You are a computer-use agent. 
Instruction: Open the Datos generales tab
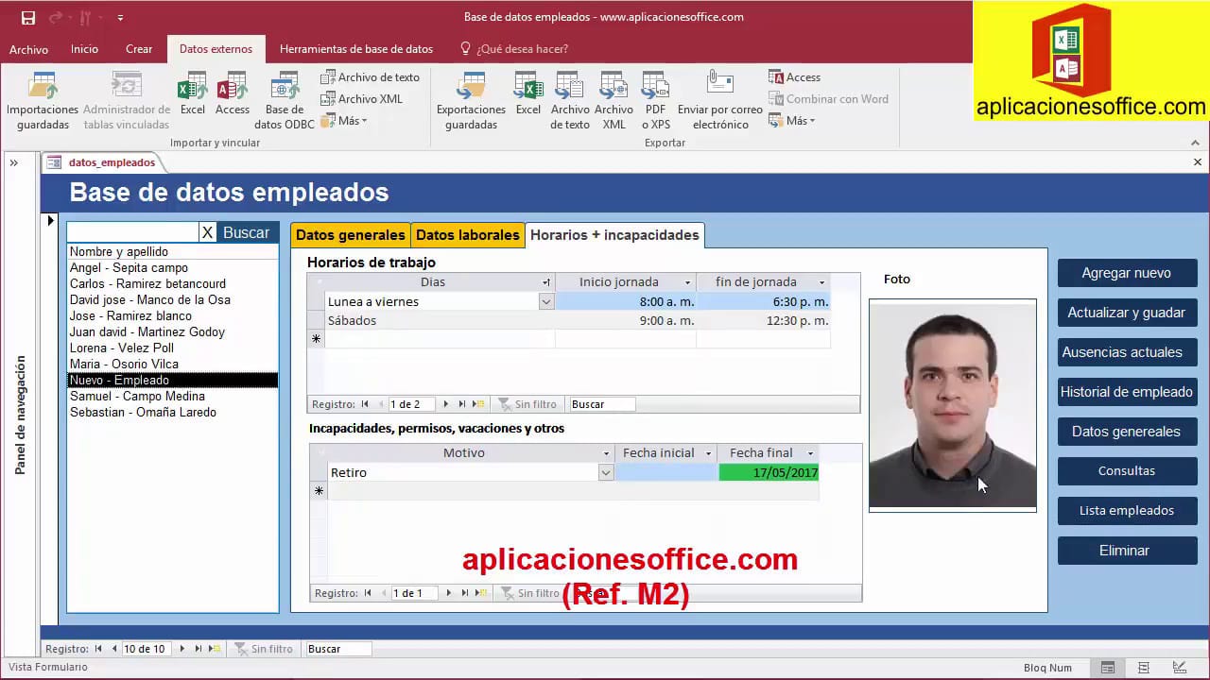pyautogui.click(x=350, y=235)
